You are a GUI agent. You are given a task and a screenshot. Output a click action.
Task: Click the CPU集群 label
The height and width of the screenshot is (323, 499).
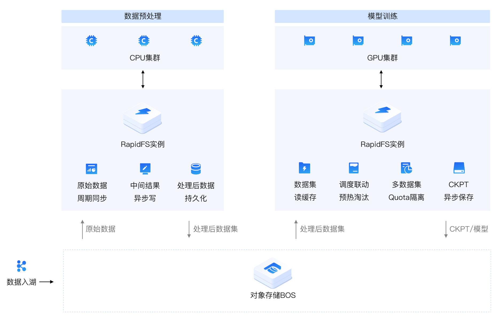(x=145, y=58)
